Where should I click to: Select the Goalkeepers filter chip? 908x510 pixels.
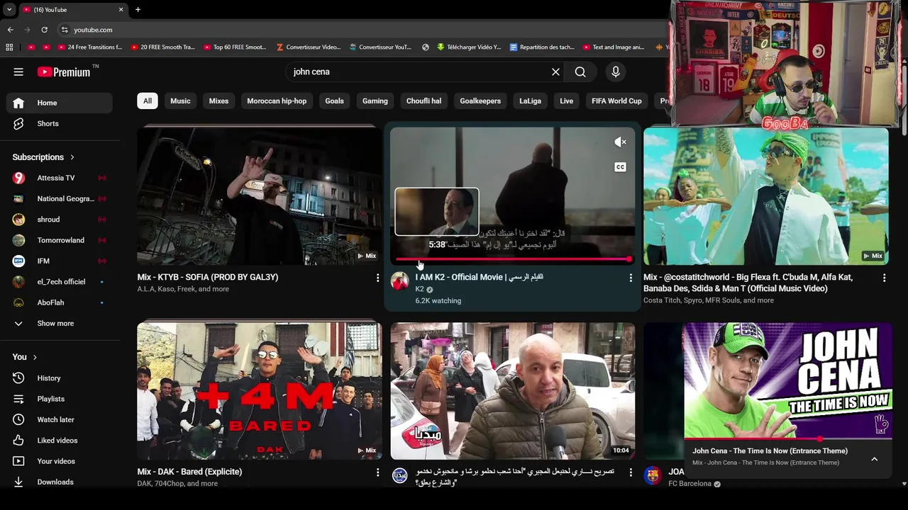(480, 101)
